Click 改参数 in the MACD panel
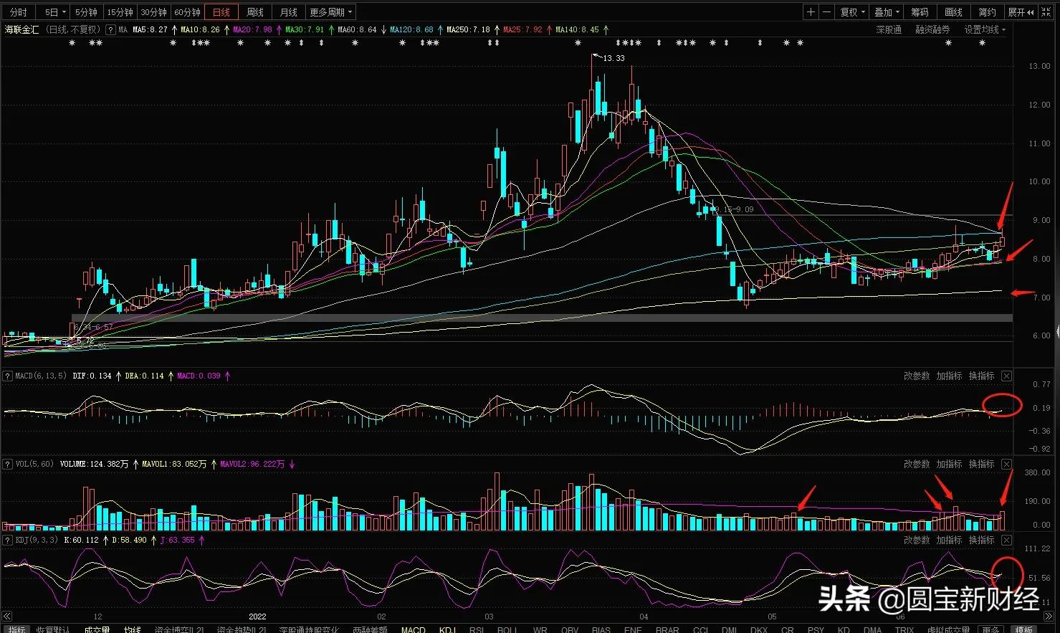Viewport: 1060px width, 633px height. [916, 376]
